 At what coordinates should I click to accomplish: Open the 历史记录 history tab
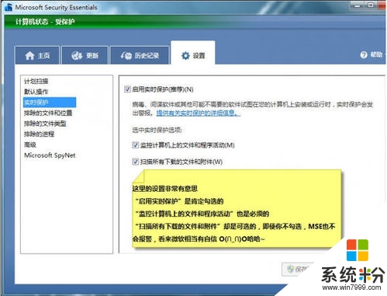(140, 55)
